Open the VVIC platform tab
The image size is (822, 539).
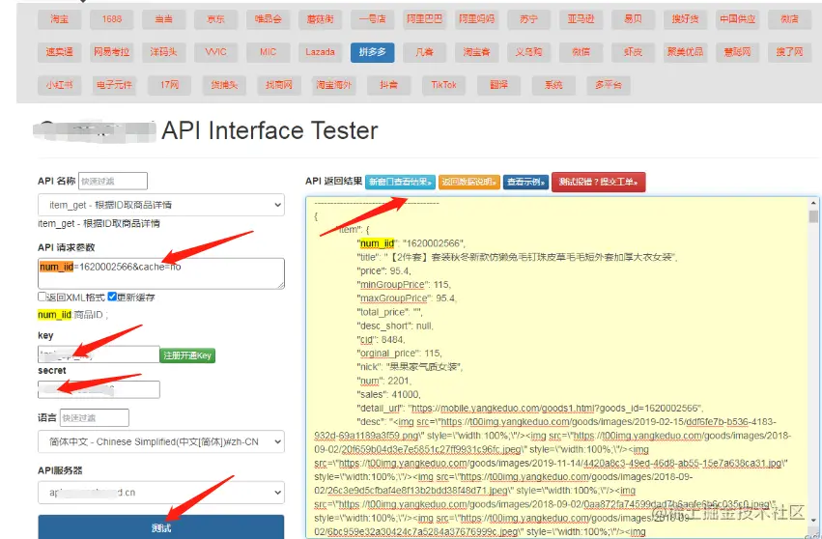[x=215, y=52]
